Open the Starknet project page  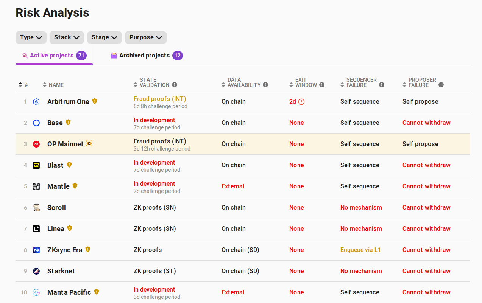[61, 271]
